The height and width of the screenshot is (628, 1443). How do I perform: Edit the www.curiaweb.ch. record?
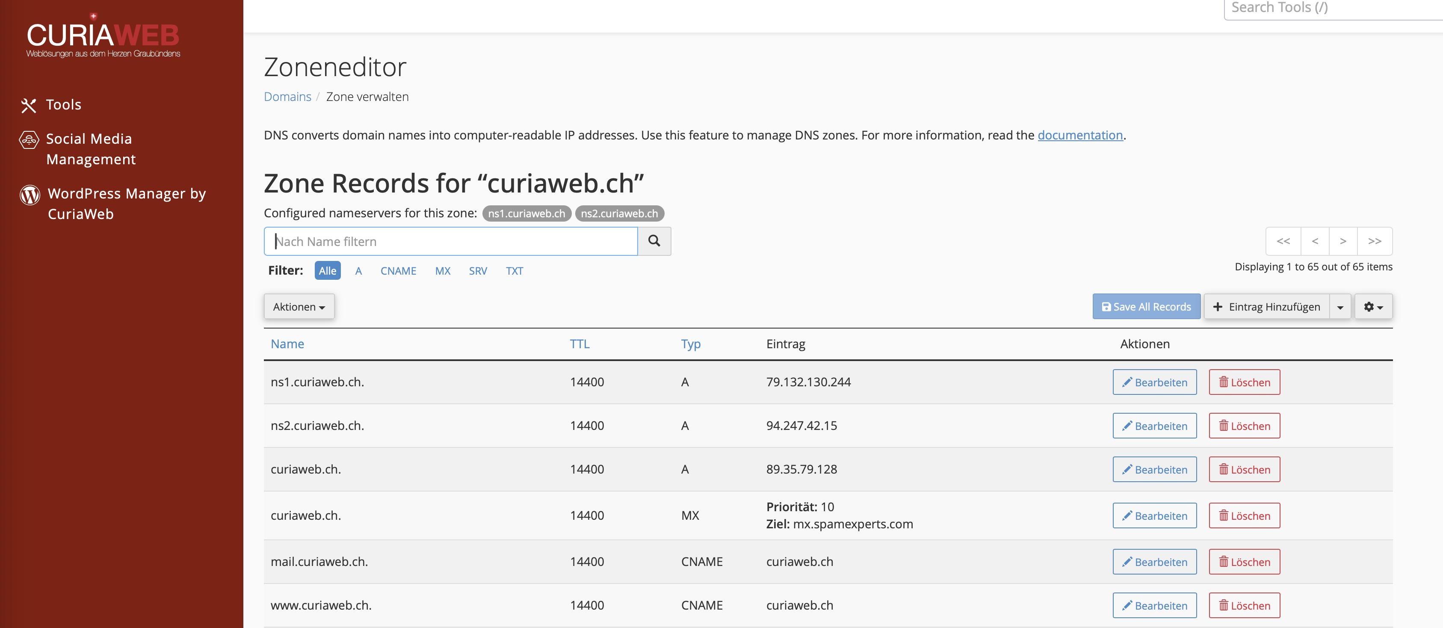click(1154, 606)
